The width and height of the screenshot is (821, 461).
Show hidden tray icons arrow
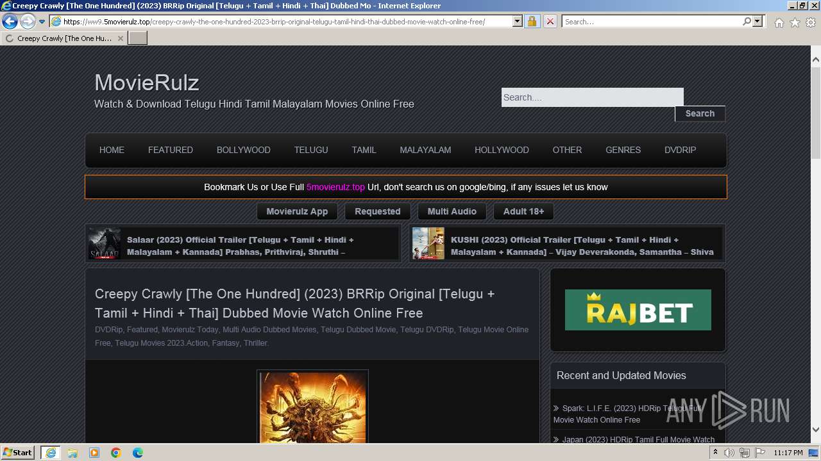[715, 453]
